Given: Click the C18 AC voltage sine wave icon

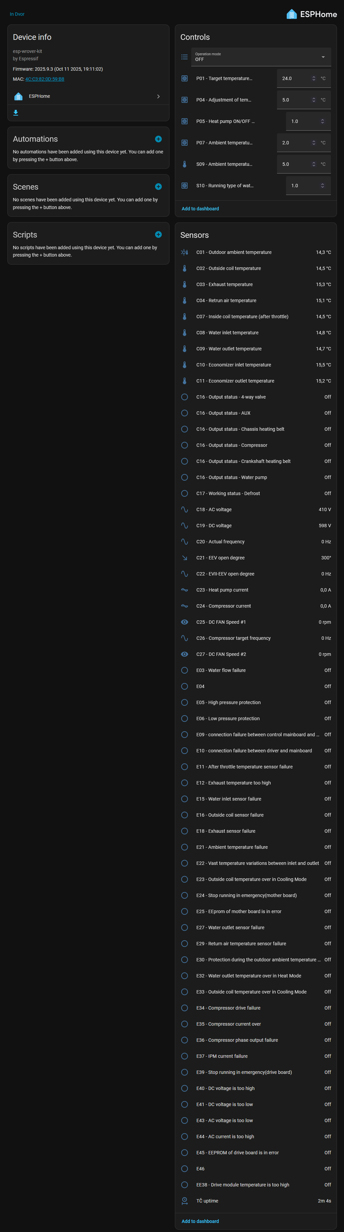Looking at the screenshot, I should point(184,510).
